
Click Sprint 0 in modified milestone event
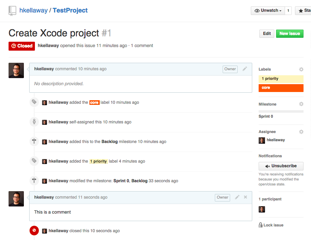pyautogui.click(x=121, y=181)
